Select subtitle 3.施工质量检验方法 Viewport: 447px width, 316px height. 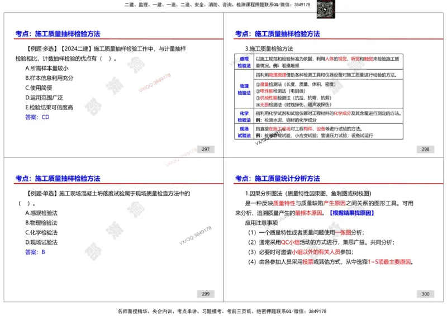coord(269,49)
